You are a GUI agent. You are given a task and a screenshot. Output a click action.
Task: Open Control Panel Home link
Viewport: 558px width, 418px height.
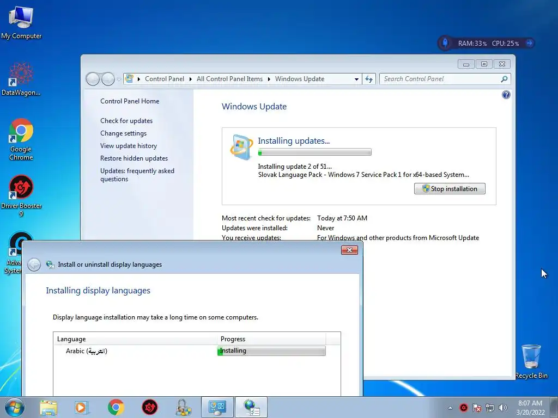(x=130, y=101)
